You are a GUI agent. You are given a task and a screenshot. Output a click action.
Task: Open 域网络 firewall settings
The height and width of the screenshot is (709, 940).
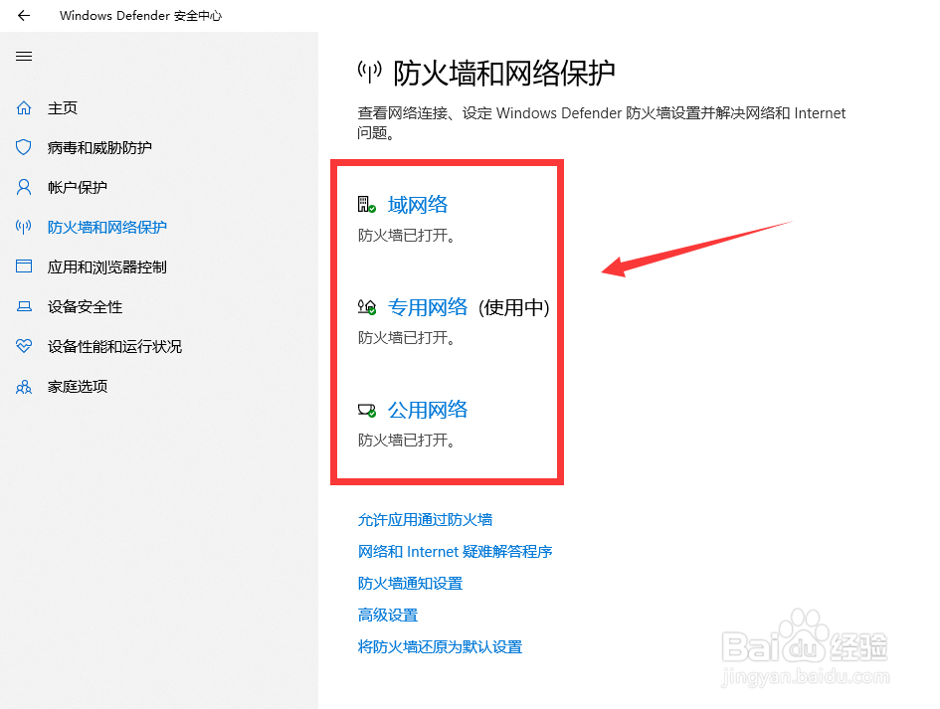418,205
